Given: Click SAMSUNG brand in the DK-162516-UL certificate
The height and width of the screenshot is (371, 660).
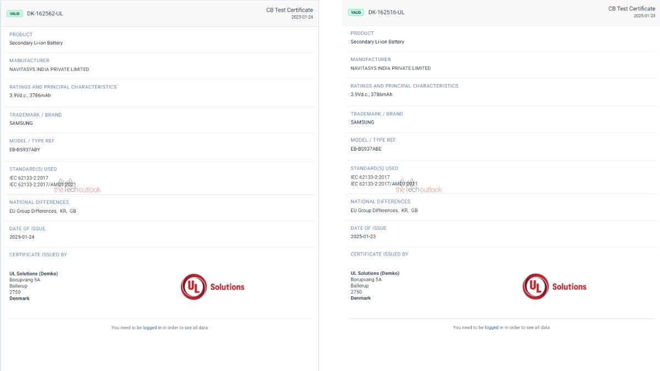Looking at the screenshot, I should 362,123.
